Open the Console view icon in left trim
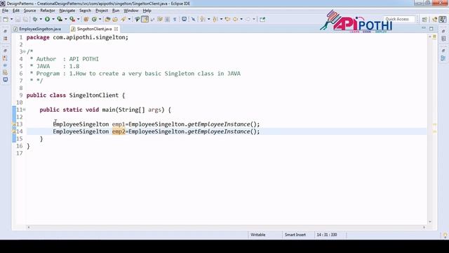The height and width of the screenshot is (253, 449). click(x=6, y=79)
